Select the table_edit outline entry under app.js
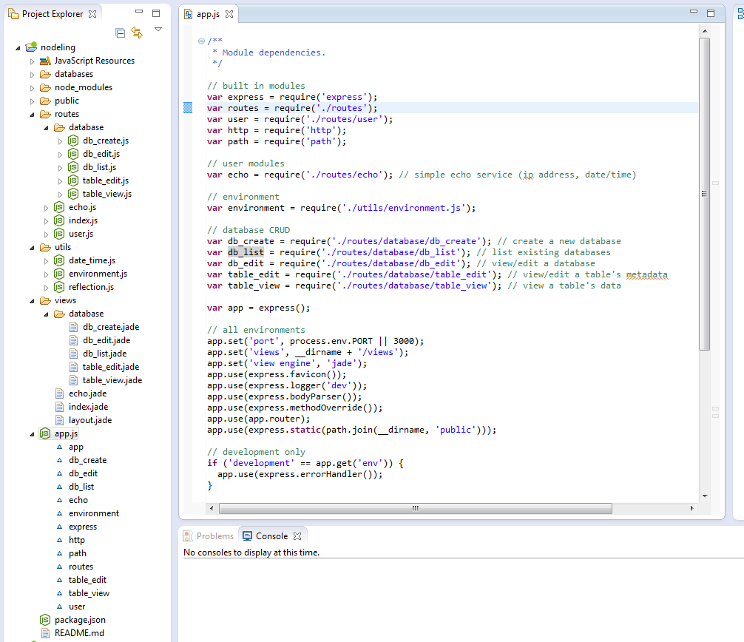The width and height of the screenshot is (744, 642). click(x=87, y=580)
